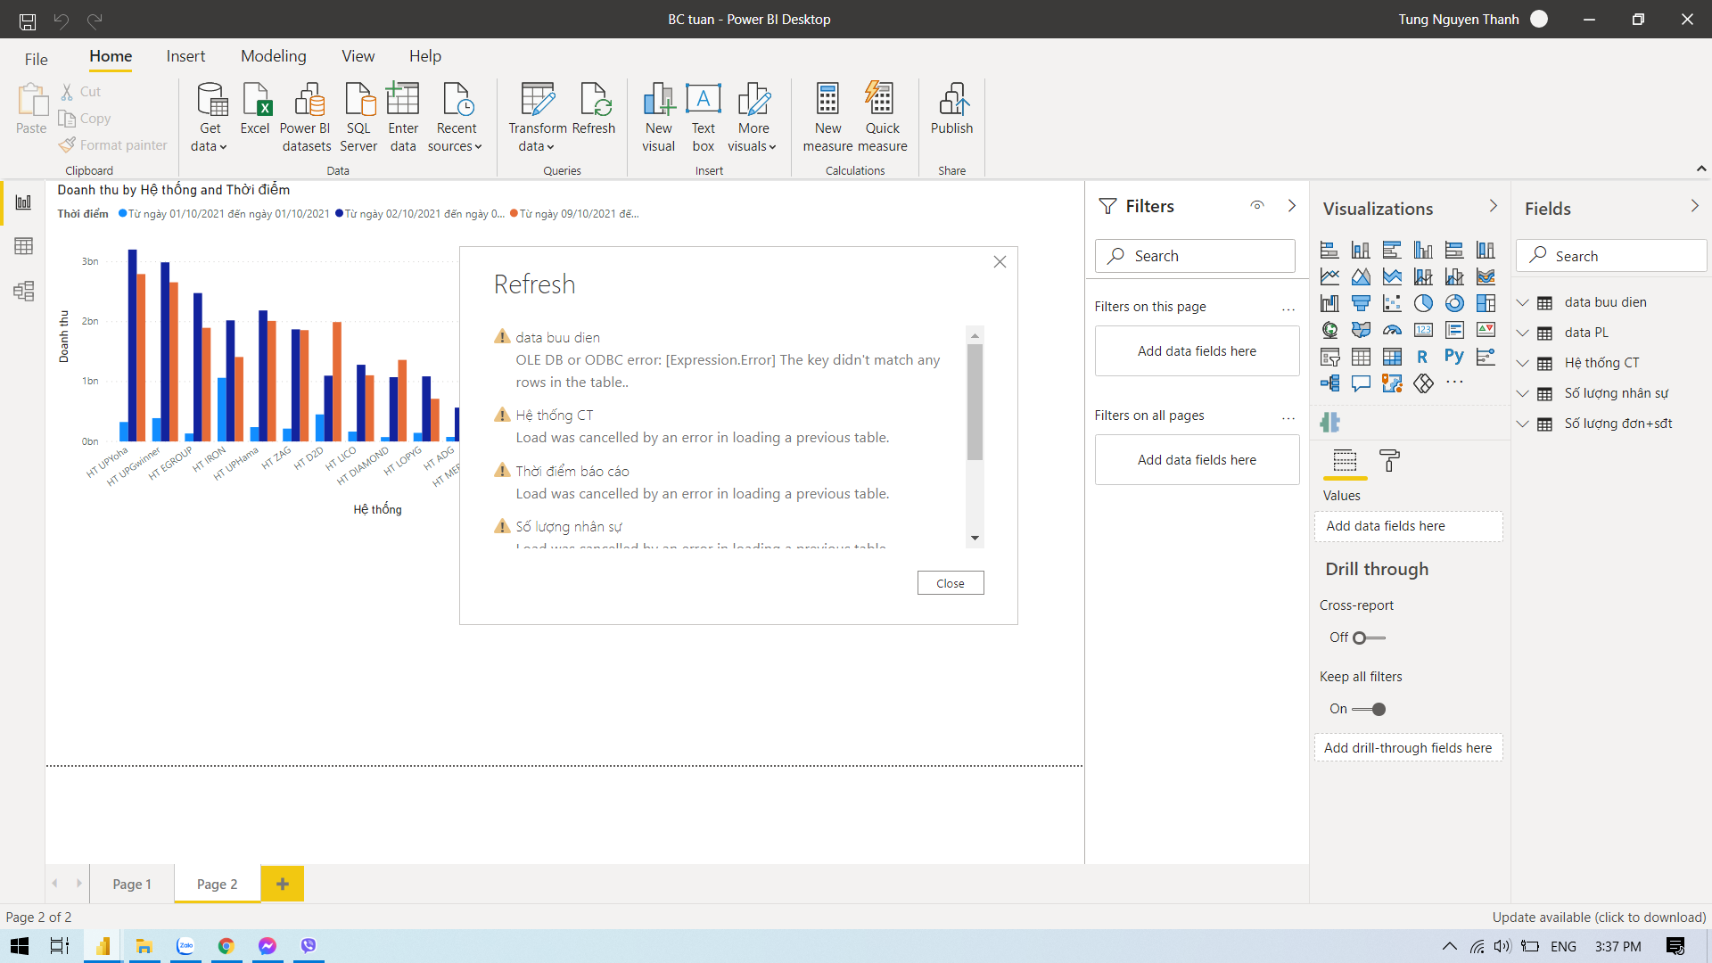Click Refresh dialog scrollbar down arrow
Image resolution: width=1712 pixels, height=963 pixels.
975,538
